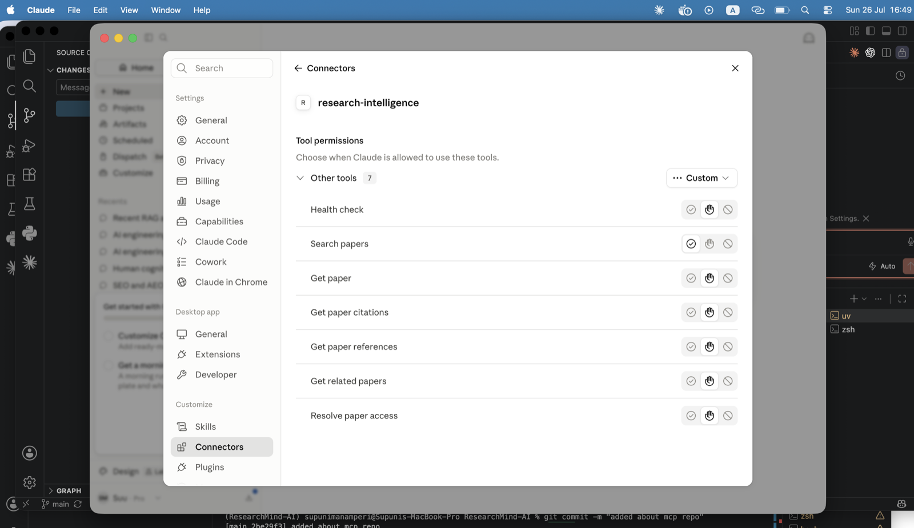Open the Help menu
This screenshot has width=914, height=528.
point(202,10)
